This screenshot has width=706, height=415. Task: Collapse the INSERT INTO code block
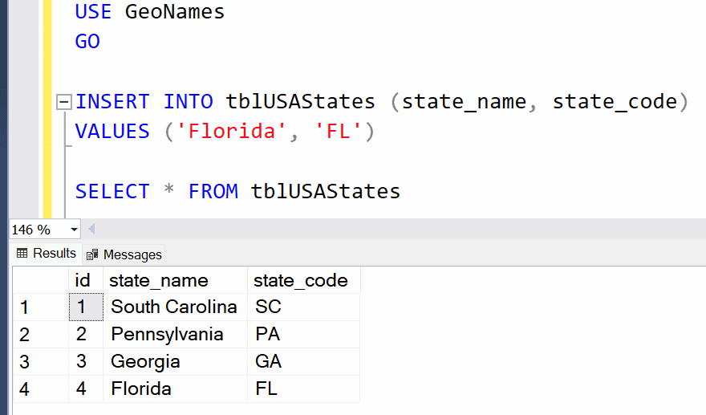pos(64,102)
